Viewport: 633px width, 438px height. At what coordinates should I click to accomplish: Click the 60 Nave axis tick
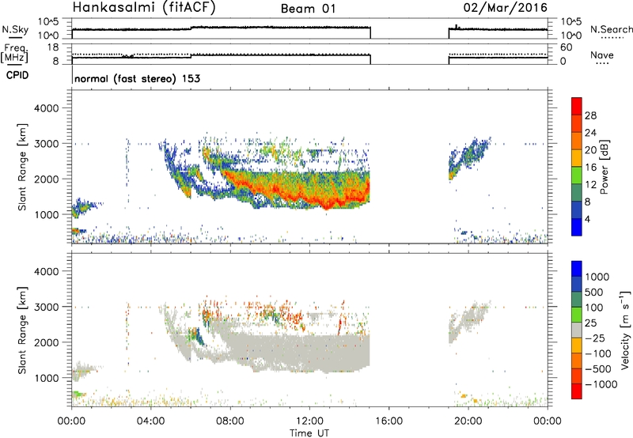point(567,47)
